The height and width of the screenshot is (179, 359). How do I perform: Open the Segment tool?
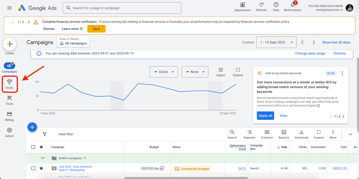tap(249, 134)
